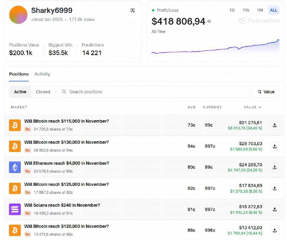This screenshot has width=287, height=240.
Task: Click the Ethereum logo icon in positions list
Action: point(15,167)
